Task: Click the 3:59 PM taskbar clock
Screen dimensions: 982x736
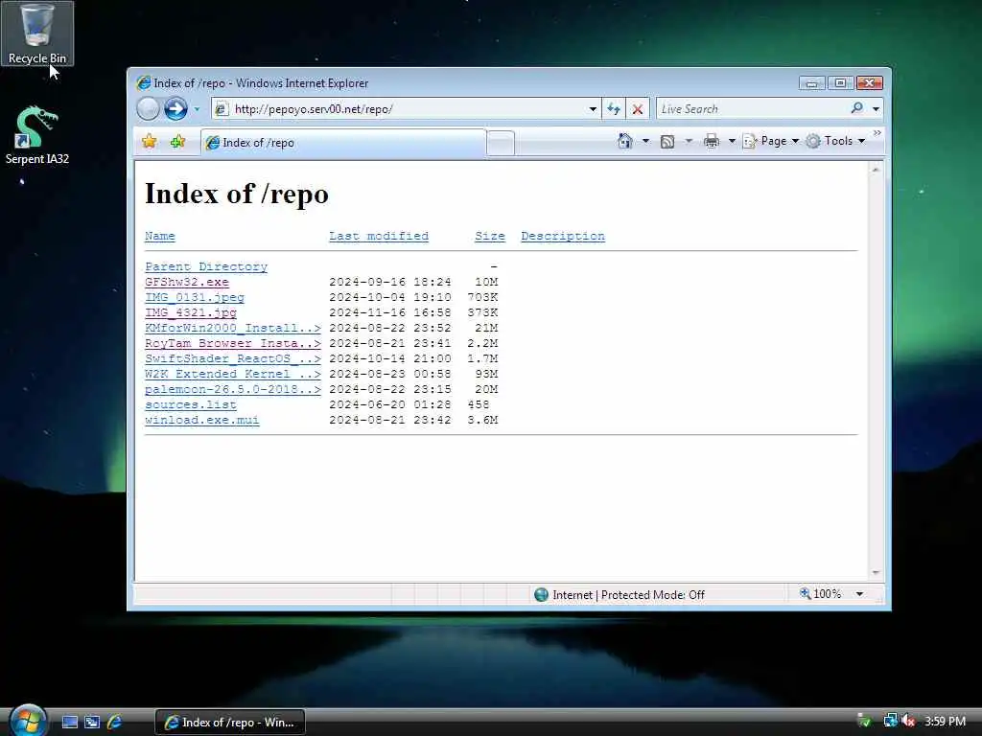Action: 945,721
